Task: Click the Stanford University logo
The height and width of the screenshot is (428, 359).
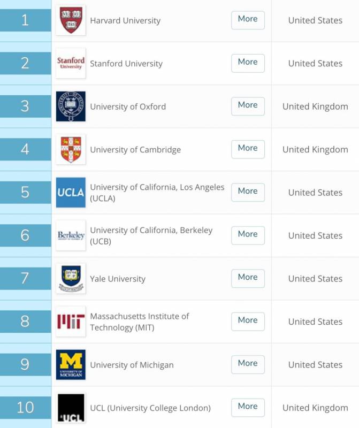Action: click(71, 64)
